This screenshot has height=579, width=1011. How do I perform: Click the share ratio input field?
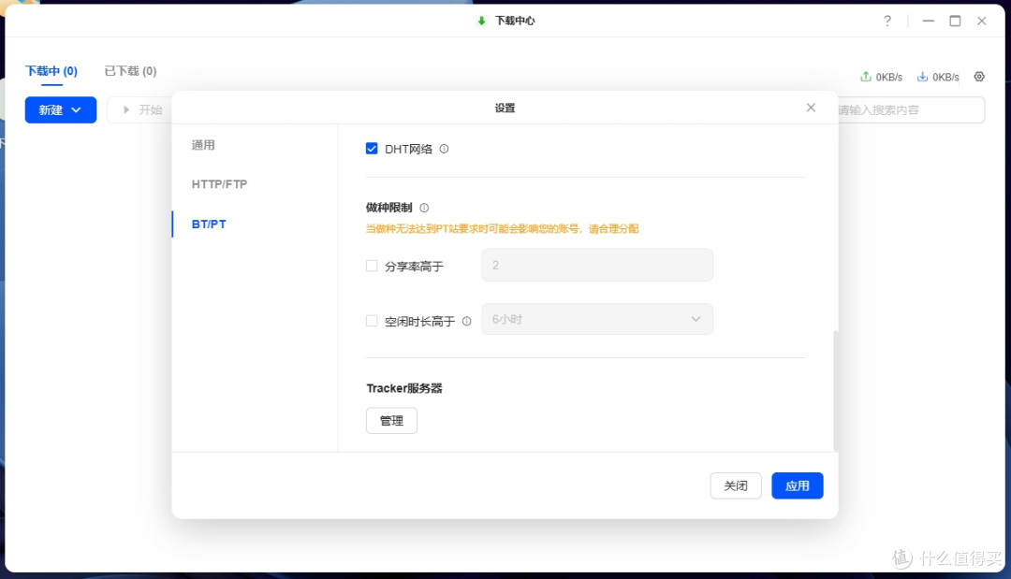coord(597,266)
